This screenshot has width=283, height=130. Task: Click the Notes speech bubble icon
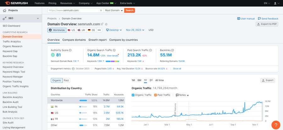pyautogui.click(x=177, y=95)
